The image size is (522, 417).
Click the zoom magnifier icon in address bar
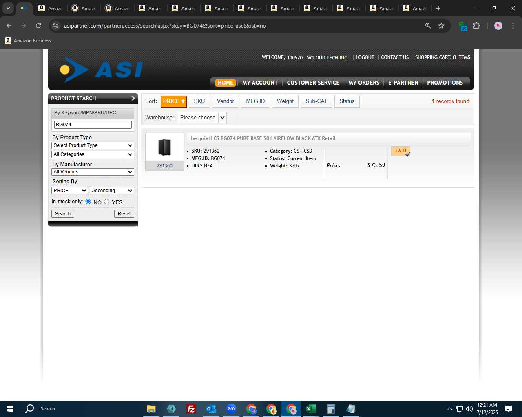coord(428,26)
